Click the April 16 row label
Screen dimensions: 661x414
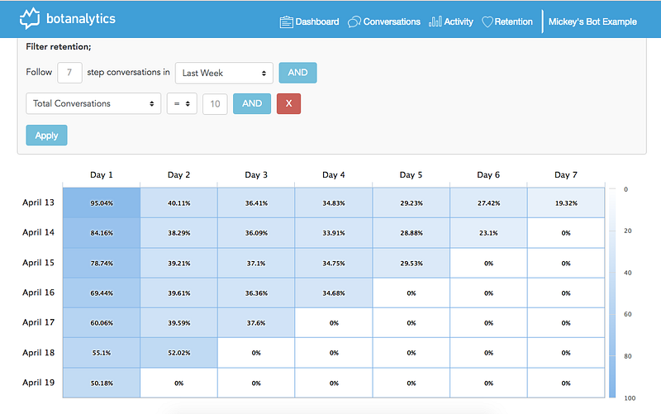(x=38, y=293)
